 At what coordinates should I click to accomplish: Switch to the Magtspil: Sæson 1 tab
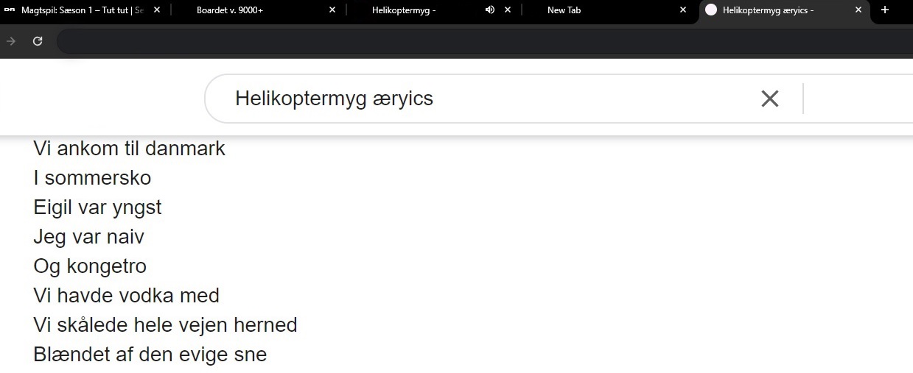click(81, 10)
